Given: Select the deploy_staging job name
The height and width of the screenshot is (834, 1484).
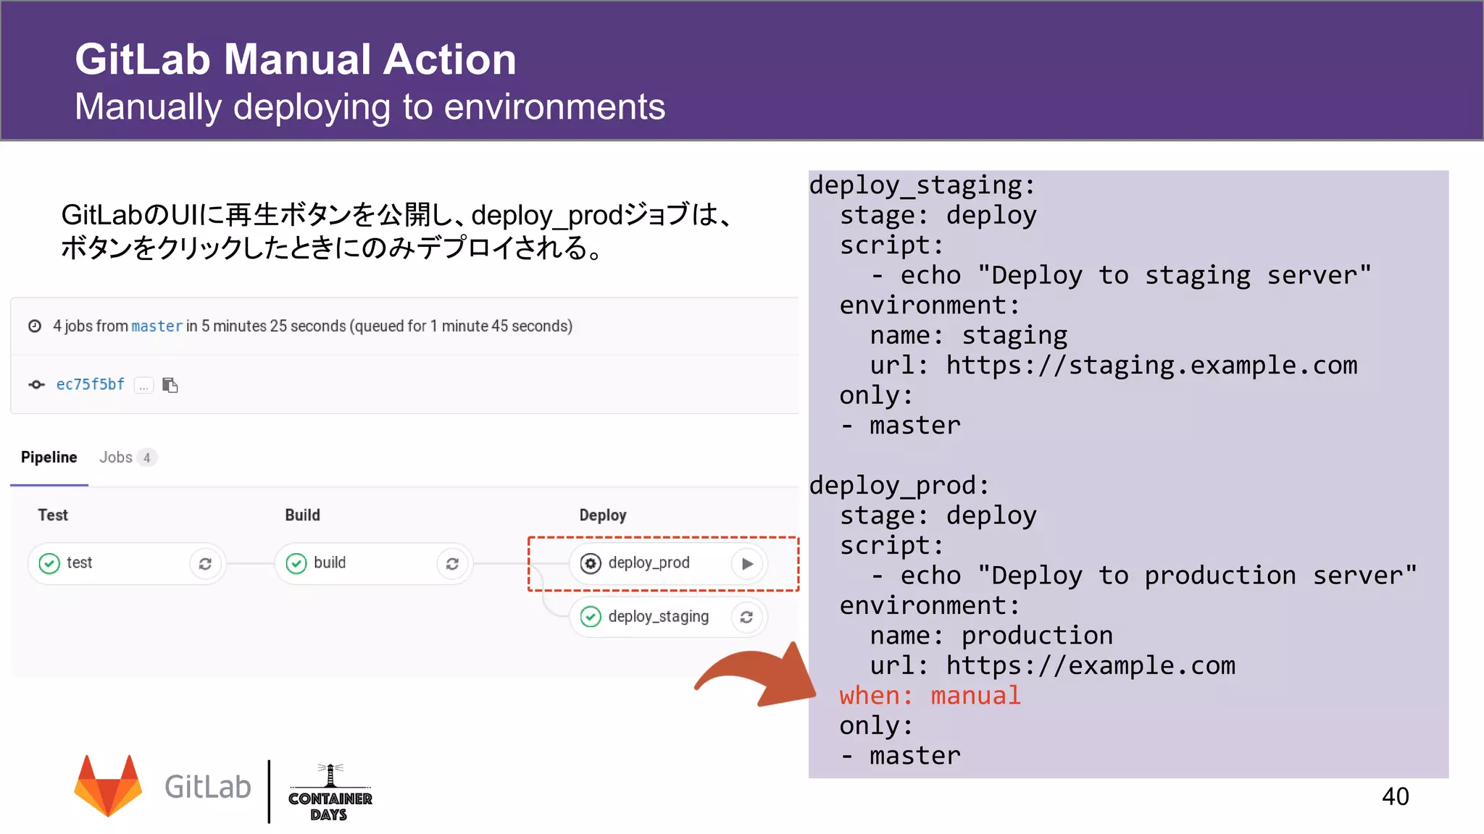Looking at the screenshot, I should coord(658,617).
